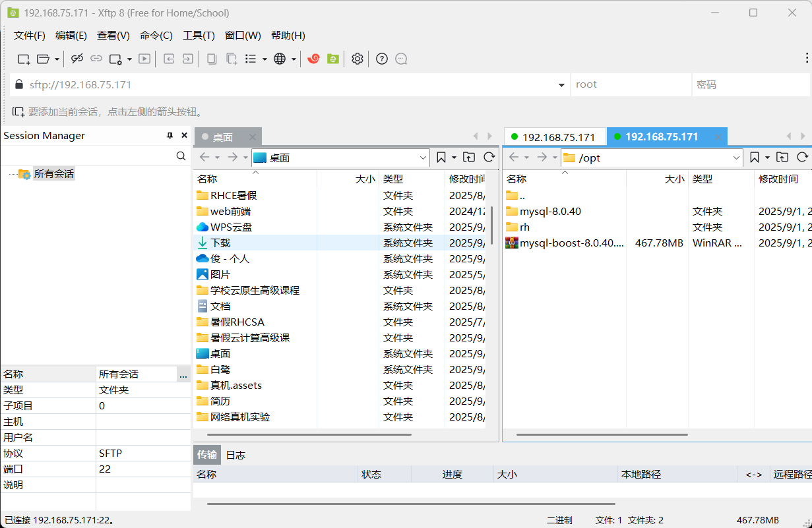
Task: Open the 窗口(W) menu
Action: point(243,36)
